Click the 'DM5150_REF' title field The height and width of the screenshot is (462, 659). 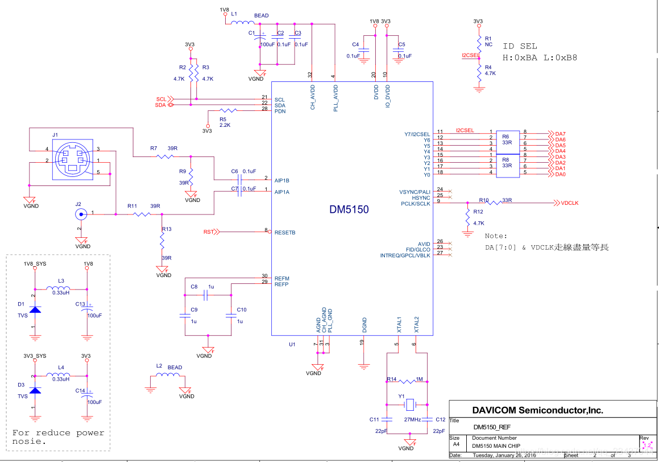492,427
